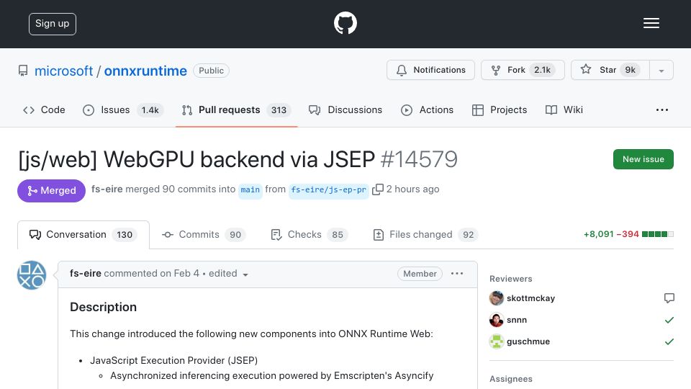Click the 'JavaScript Execution Provider (JSEP)' bullet
Viewport: 691px width, 389px height.
(x=173, y=360)
